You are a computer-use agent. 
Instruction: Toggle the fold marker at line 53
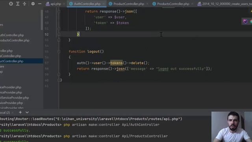[x=59, y=40]
